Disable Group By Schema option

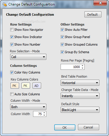[62, 52]
